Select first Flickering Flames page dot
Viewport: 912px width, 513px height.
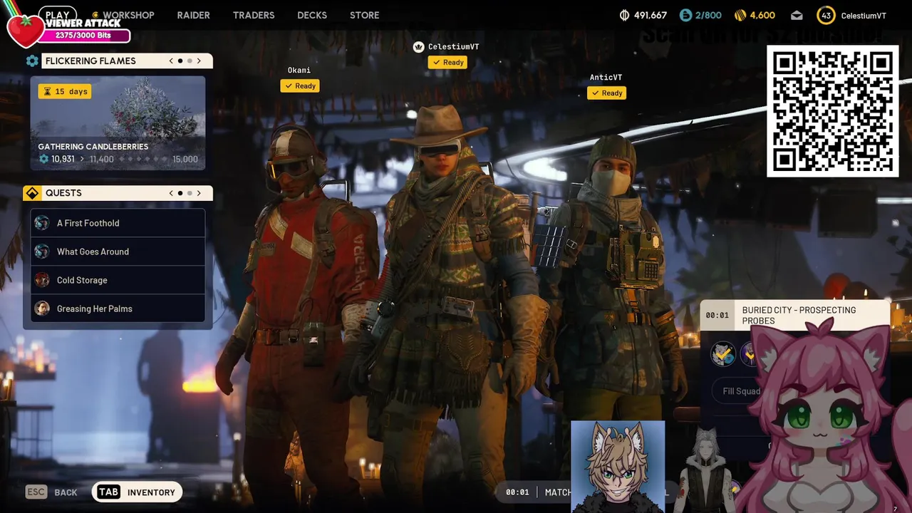coord(180,61)
